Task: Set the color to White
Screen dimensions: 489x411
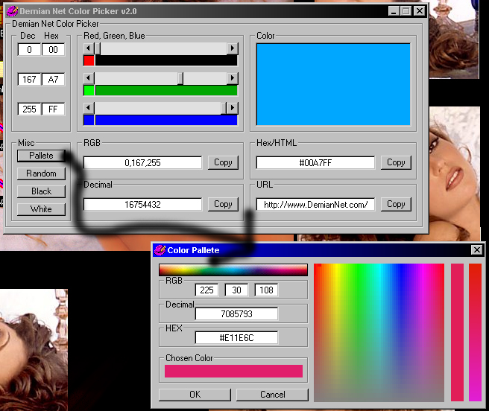Action: (x=41, y=209)
